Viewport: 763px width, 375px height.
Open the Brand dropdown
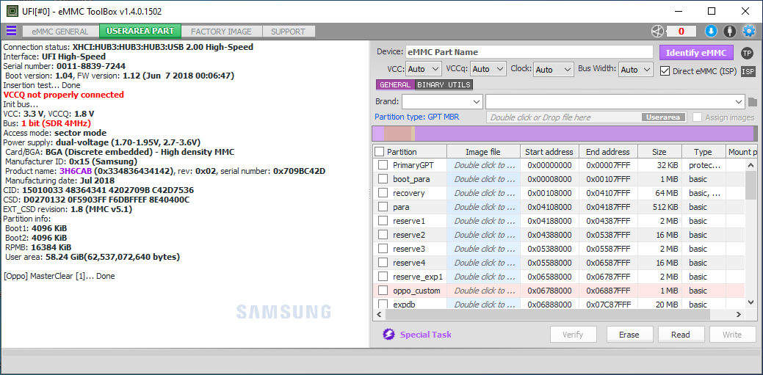(442, 102)
